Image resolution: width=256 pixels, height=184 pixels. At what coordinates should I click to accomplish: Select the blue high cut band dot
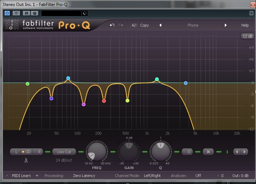tap(186, 83)
